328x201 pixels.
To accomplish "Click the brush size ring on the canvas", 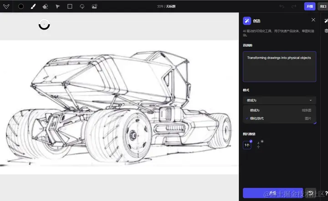I will (x=44, y=25).
